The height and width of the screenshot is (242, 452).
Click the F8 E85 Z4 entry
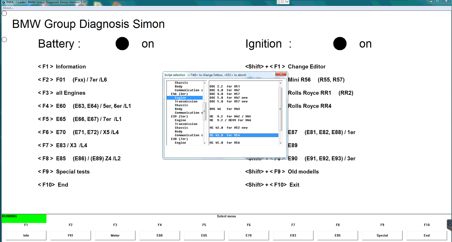[x=79, y=159]
